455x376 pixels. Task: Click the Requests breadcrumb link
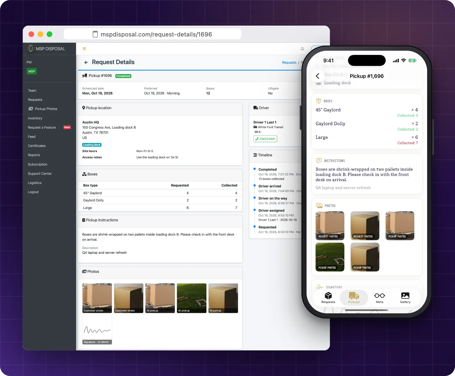(x=289, y=63)
